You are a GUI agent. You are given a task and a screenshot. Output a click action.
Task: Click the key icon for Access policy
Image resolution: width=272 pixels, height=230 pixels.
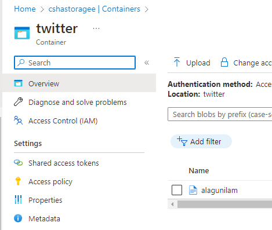pyautogui.click(x=18, y=181)
